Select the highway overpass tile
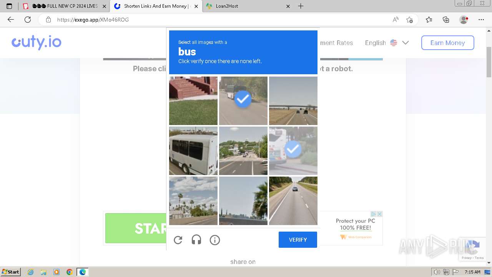The width and height of the screenshot is (492, 277). 293,101
